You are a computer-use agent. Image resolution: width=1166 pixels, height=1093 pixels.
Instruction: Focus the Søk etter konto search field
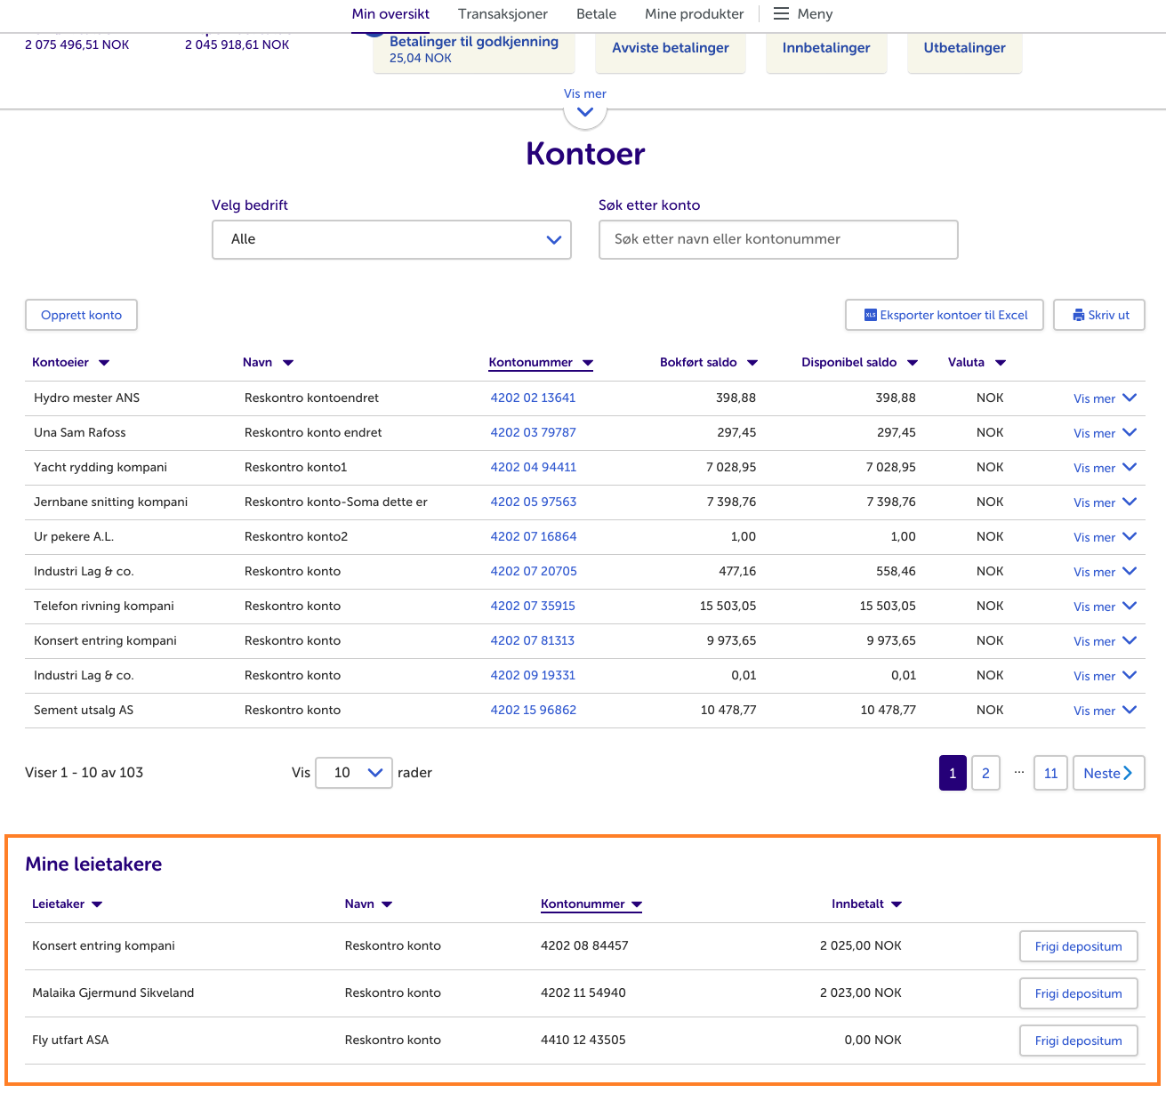[778, 240]
